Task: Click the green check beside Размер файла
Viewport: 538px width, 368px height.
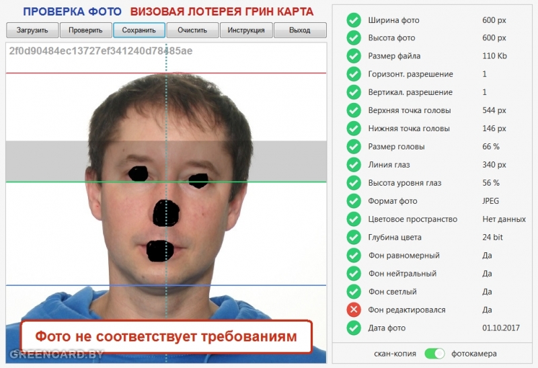Action: 354,57
